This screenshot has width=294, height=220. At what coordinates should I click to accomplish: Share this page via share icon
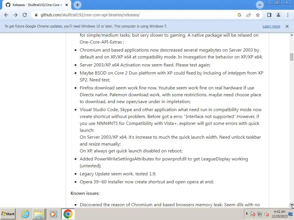[x=249, y=15]
